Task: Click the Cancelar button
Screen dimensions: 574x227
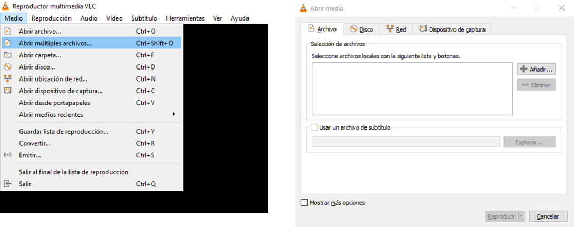Action: tap(548, 216)
